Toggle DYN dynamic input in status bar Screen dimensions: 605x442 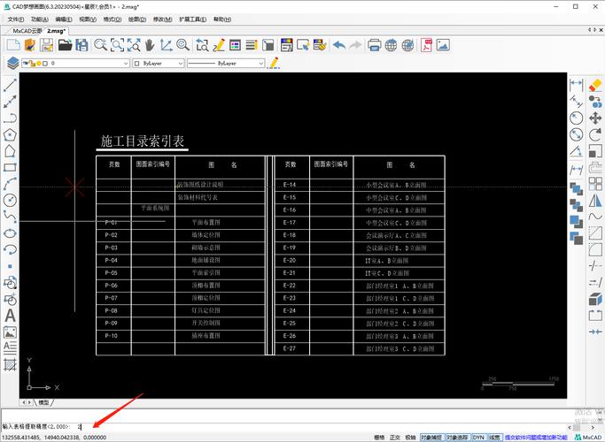coord(477,437)
